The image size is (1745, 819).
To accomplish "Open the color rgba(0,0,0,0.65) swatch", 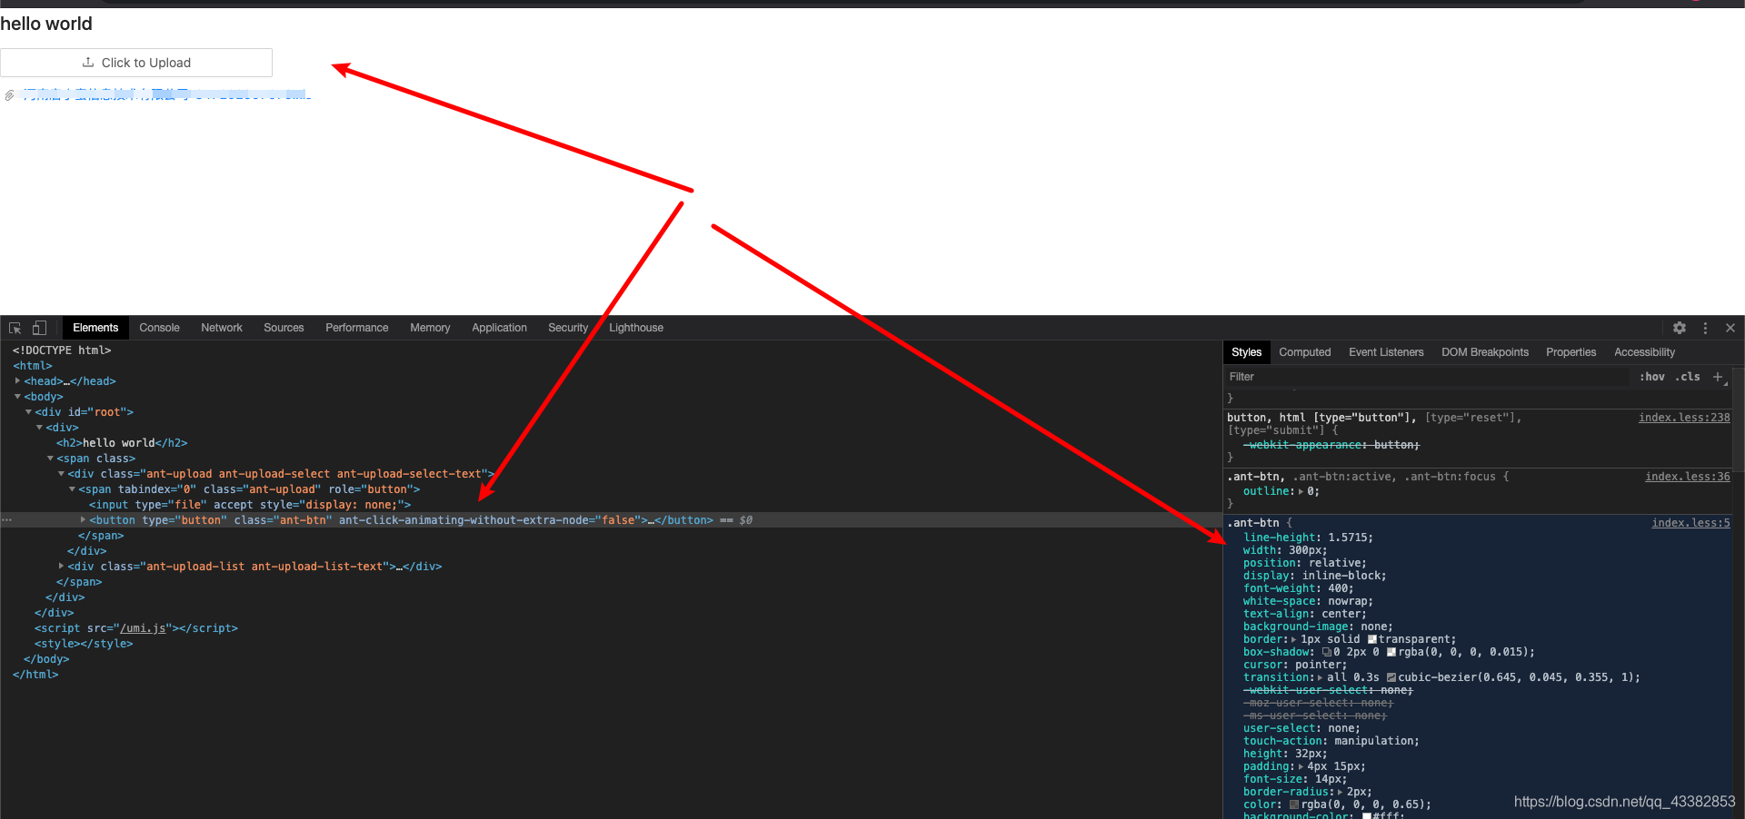I will (x=1294, y=804).
